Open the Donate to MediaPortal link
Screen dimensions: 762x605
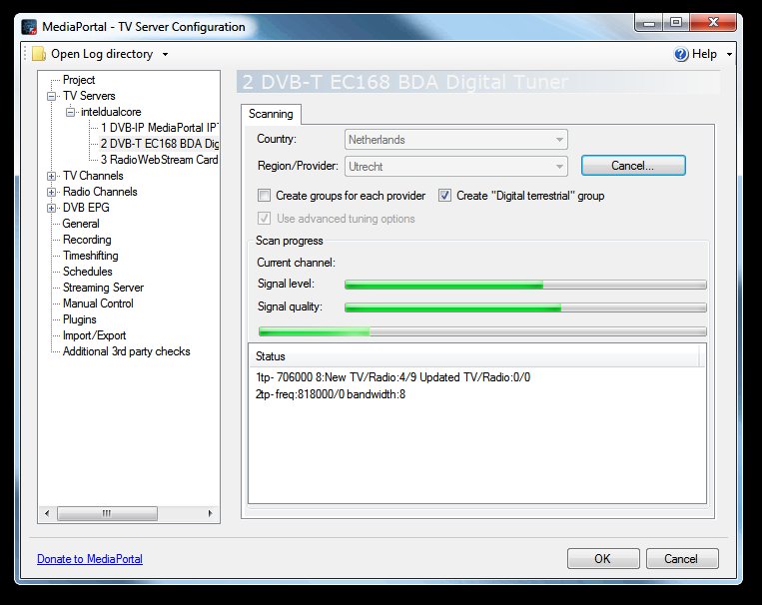click(90, 559)
